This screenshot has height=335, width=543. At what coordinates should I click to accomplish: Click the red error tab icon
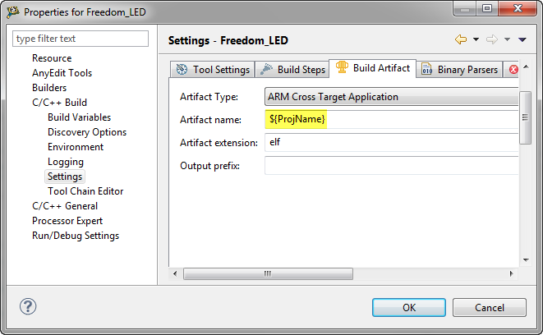[x=513, y=70]
